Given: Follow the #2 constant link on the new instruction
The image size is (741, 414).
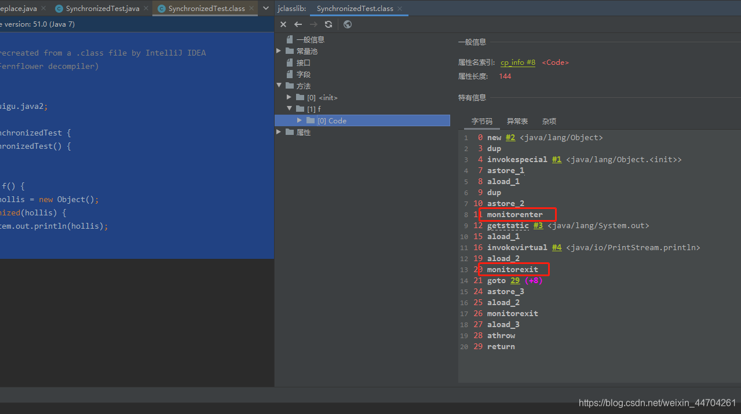Looking at the screenshot, I should pyautogui.click(x=510, y=137).
